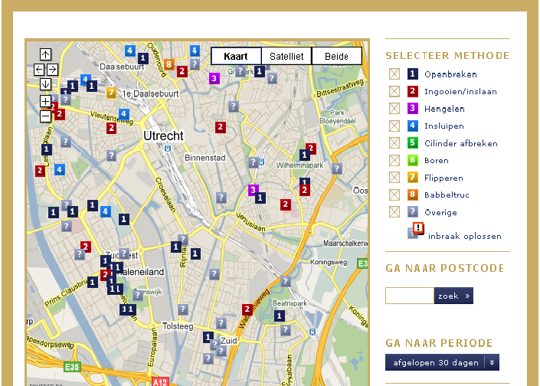Click the gray question marker near Kanaleneiland park

[138, 295]
